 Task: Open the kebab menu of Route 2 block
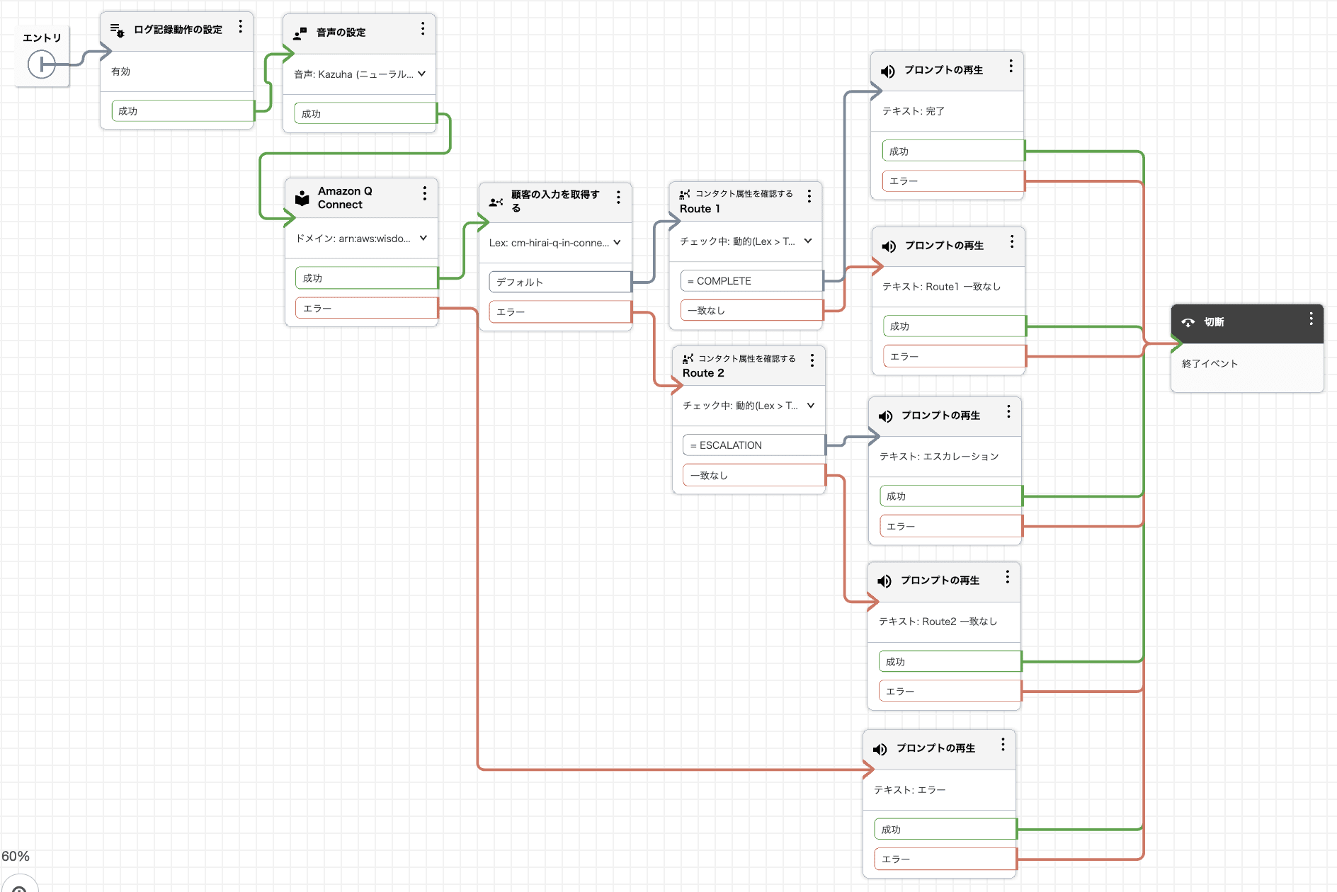pyautogui.click(x=812, y=360)
